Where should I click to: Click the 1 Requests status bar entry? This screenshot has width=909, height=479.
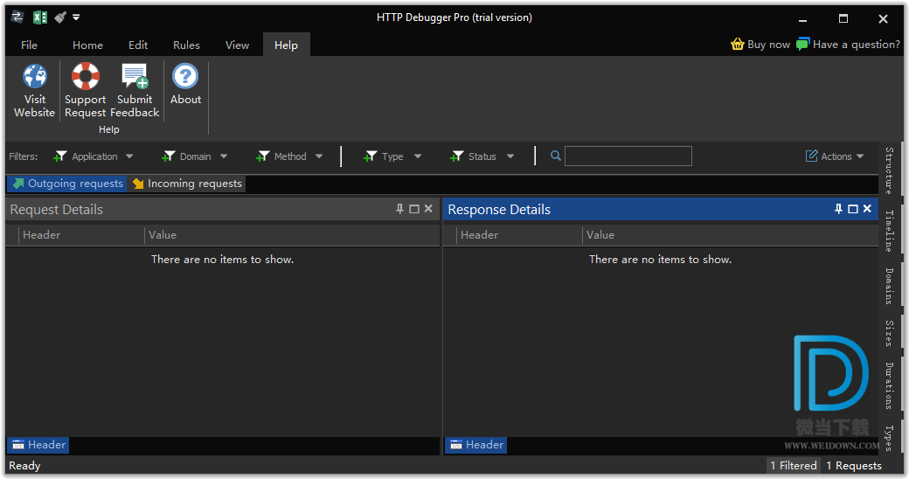[x=853, y=466]
